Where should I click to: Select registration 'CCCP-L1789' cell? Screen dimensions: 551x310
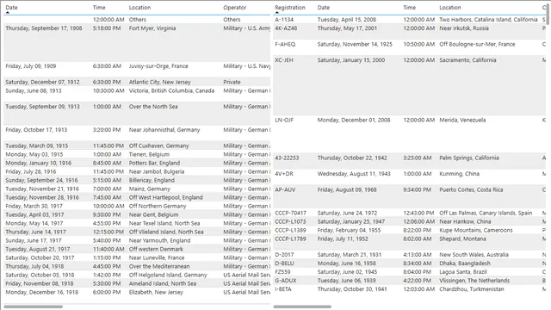click(290, 239)
